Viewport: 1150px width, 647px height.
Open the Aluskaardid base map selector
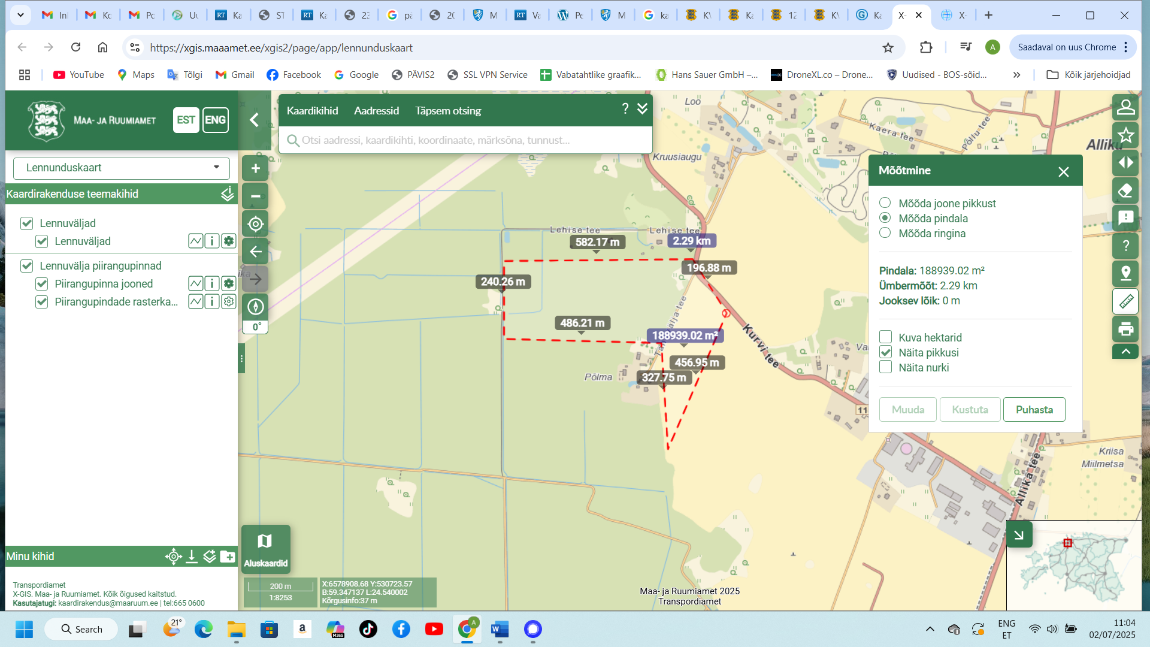point(265,549)
